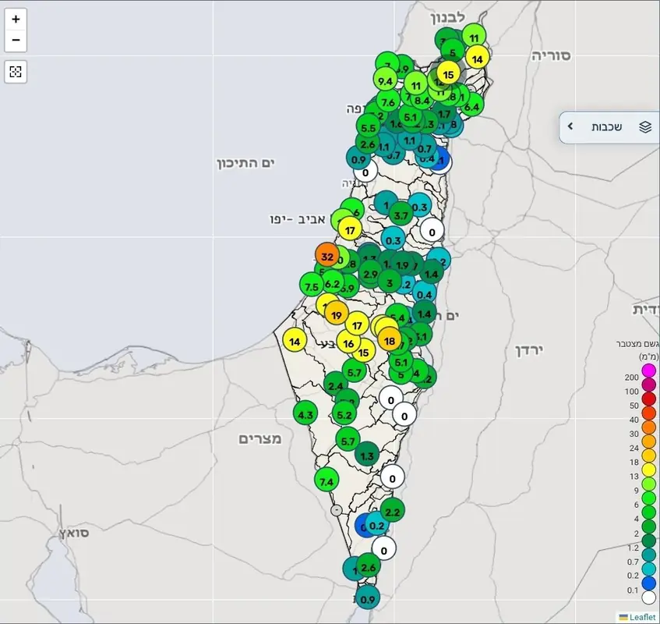Click the zoom in plus button

[x=16, y=19]
